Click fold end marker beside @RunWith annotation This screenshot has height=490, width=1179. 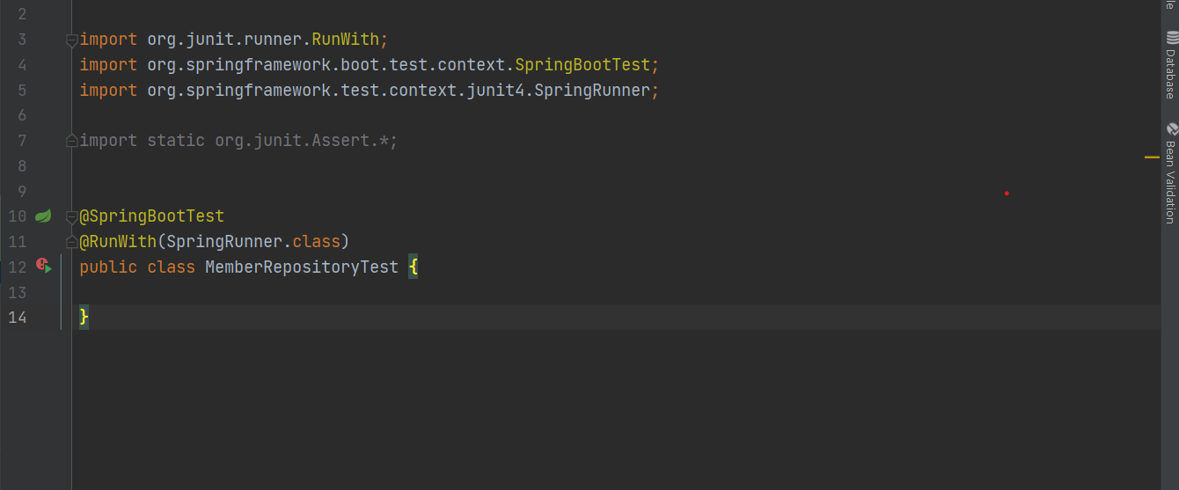(71, 242)
